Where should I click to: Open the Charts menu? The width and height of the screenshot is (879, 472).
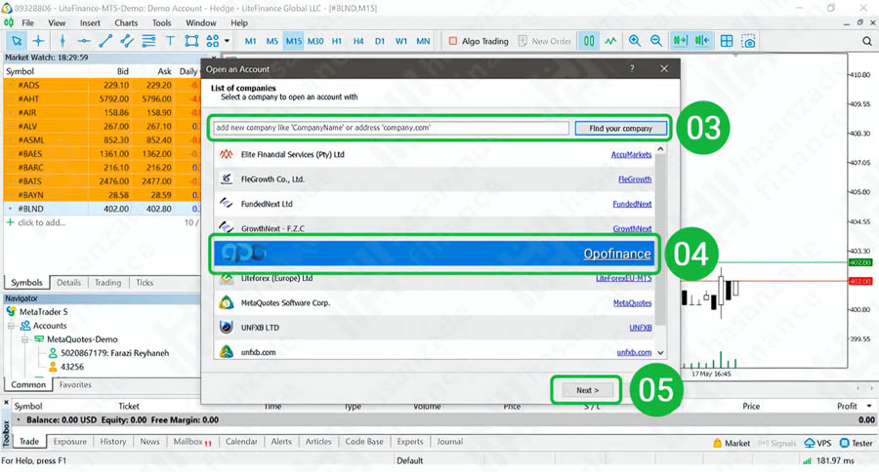(126, 23)
